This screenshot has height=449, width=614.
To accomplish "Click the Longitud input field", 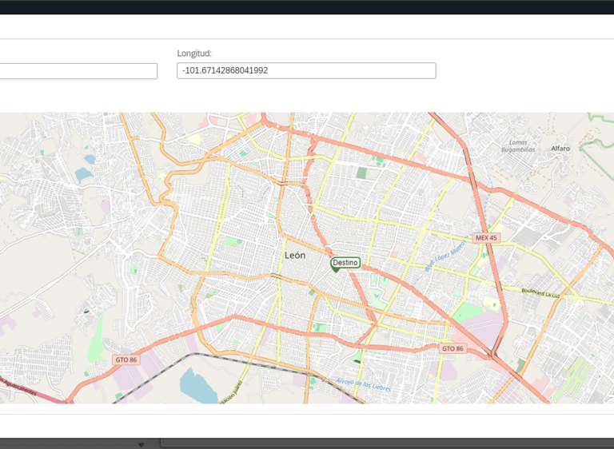I will click(x=306, y=71).
